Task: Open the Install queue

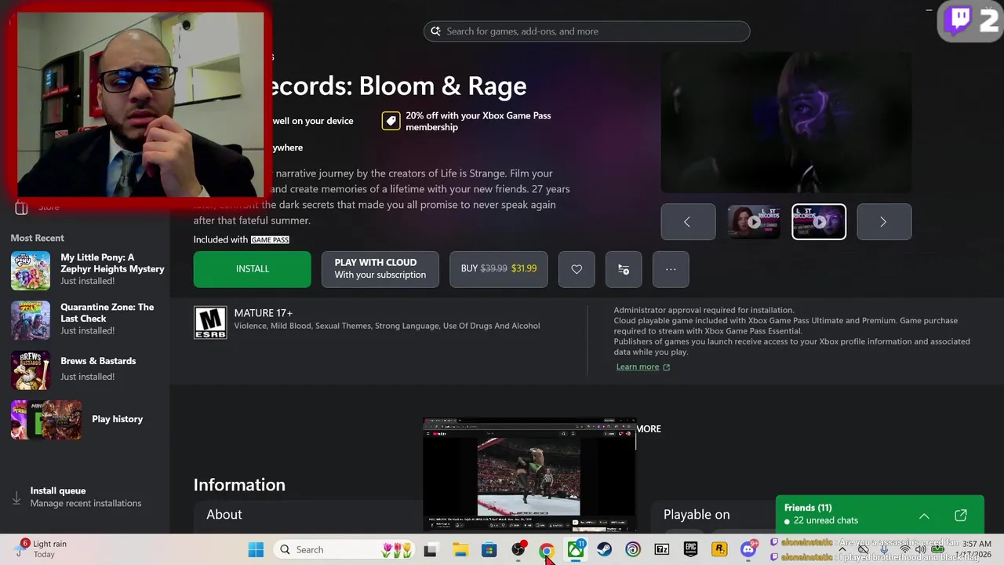Action: coord(85,497)
